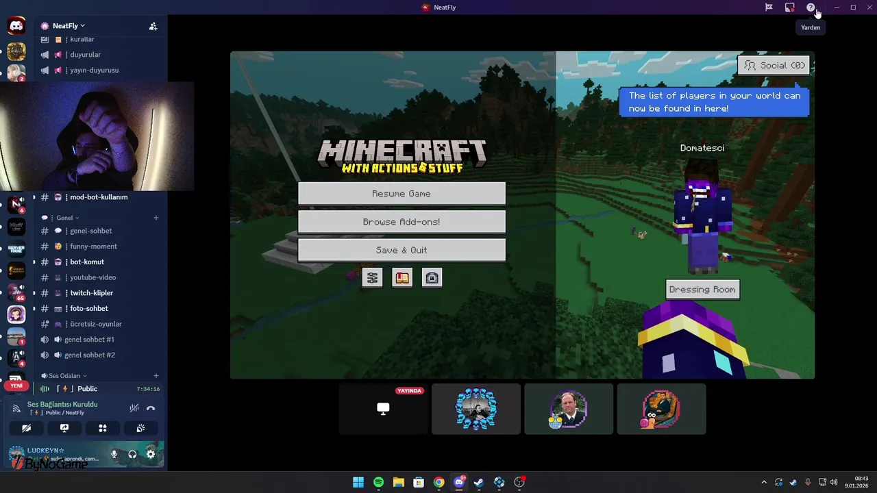The height and width of the screenshot is (493, 877).
Task: Select the participant tile with pink snail avatar
Action: click(661, 409)
